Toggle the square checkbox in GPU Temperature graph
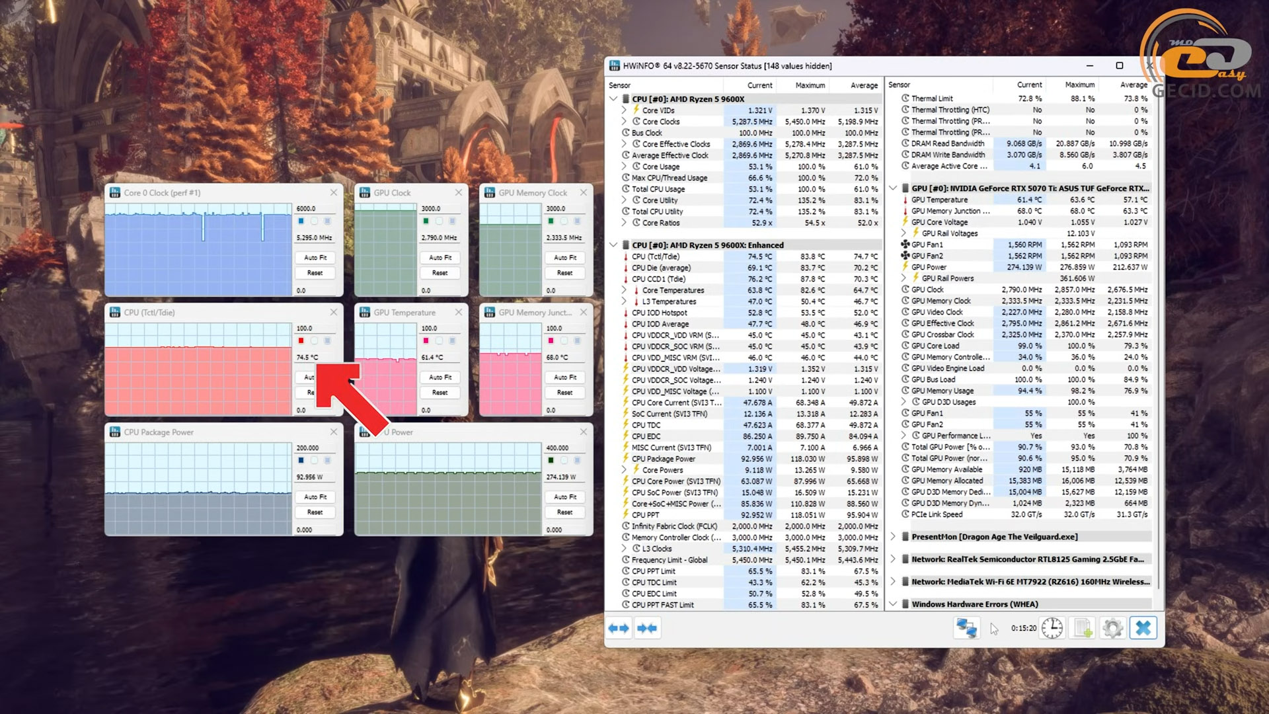The image size is (1269, 714). click(452, 340)
